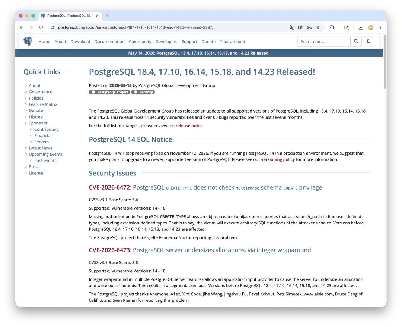Screen dimensions: 402x327
Task: Click the browser forward arrow
Action: coord(31,27)
